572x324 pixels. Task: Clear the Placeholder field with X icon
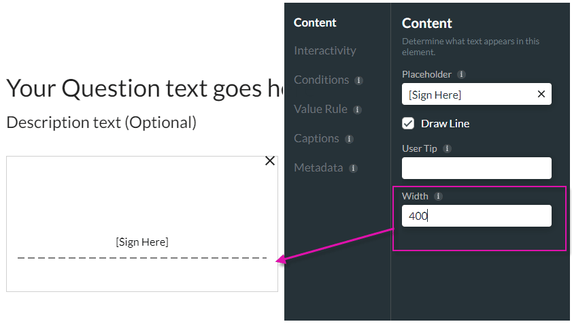pos(541,95)
